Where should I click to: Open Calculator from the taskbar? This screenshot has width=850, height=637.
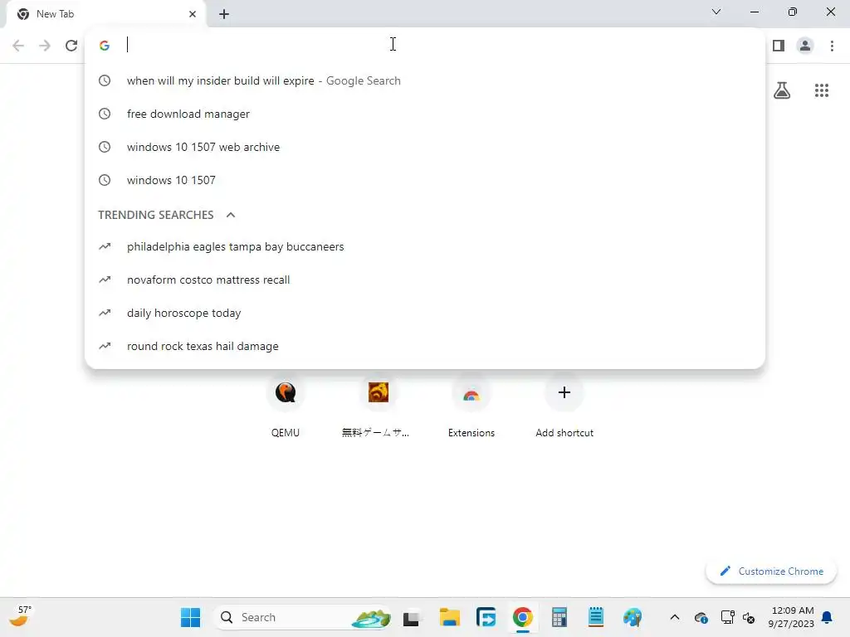[559, 617]
